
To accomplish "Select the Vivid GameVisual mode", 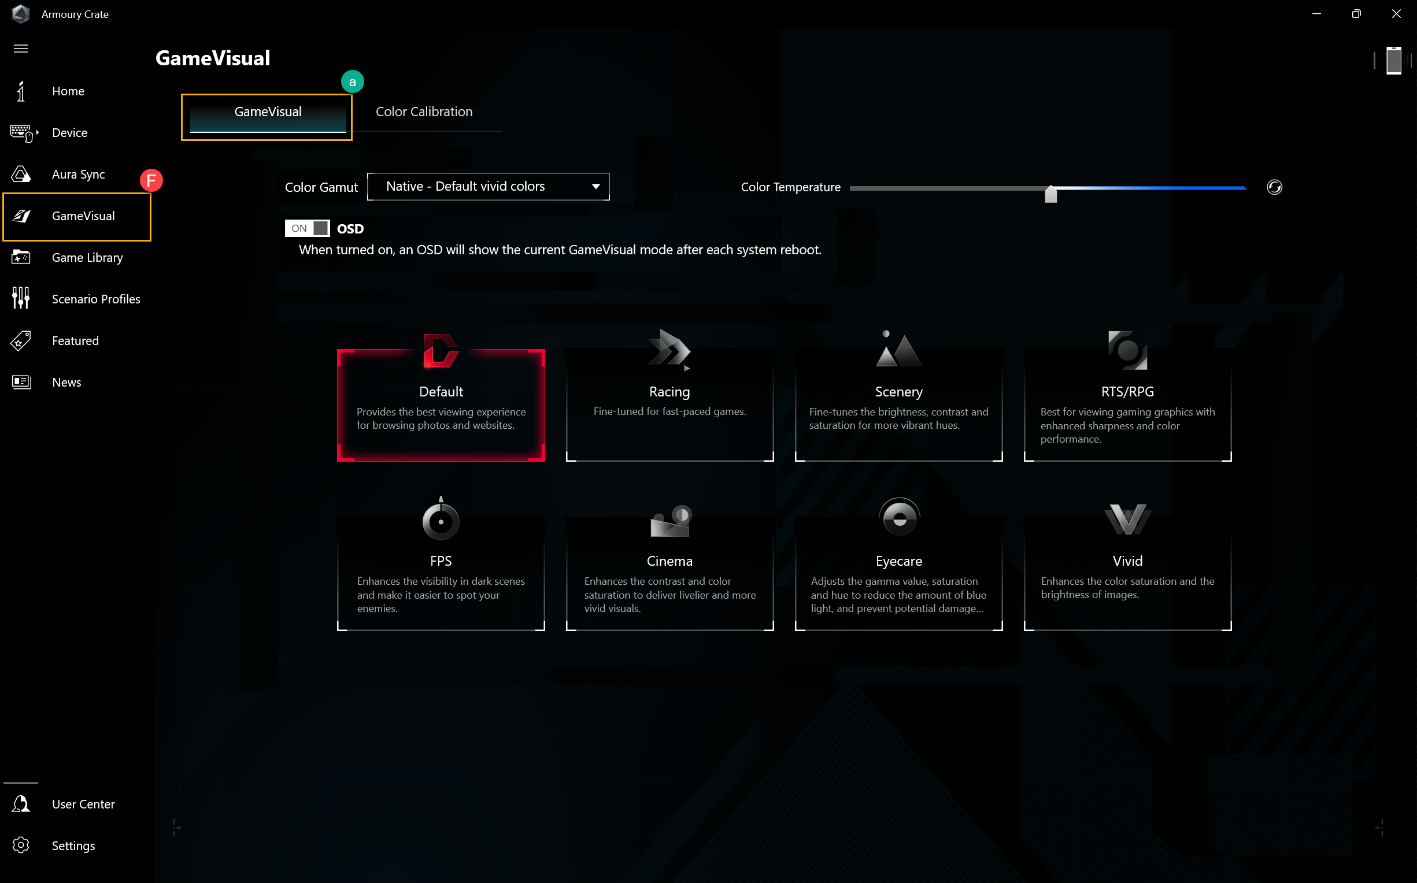I will point(1126,559).
